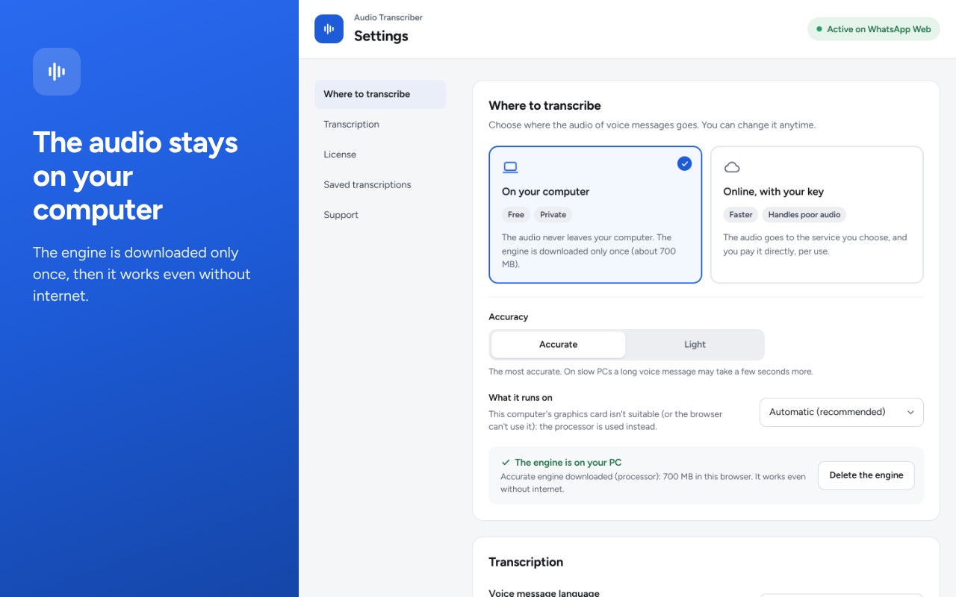The height and width of the screenshot is (597, 956).
Task: Click the 'What it runs on' label
Action: tap(521, 398)
